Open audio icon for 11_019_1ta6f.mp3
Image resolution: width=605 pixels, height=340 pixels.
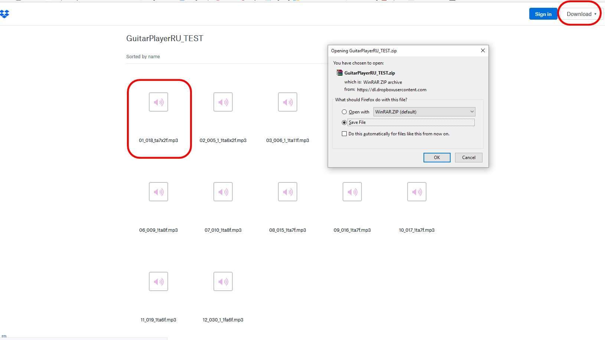tap(158, 281)
